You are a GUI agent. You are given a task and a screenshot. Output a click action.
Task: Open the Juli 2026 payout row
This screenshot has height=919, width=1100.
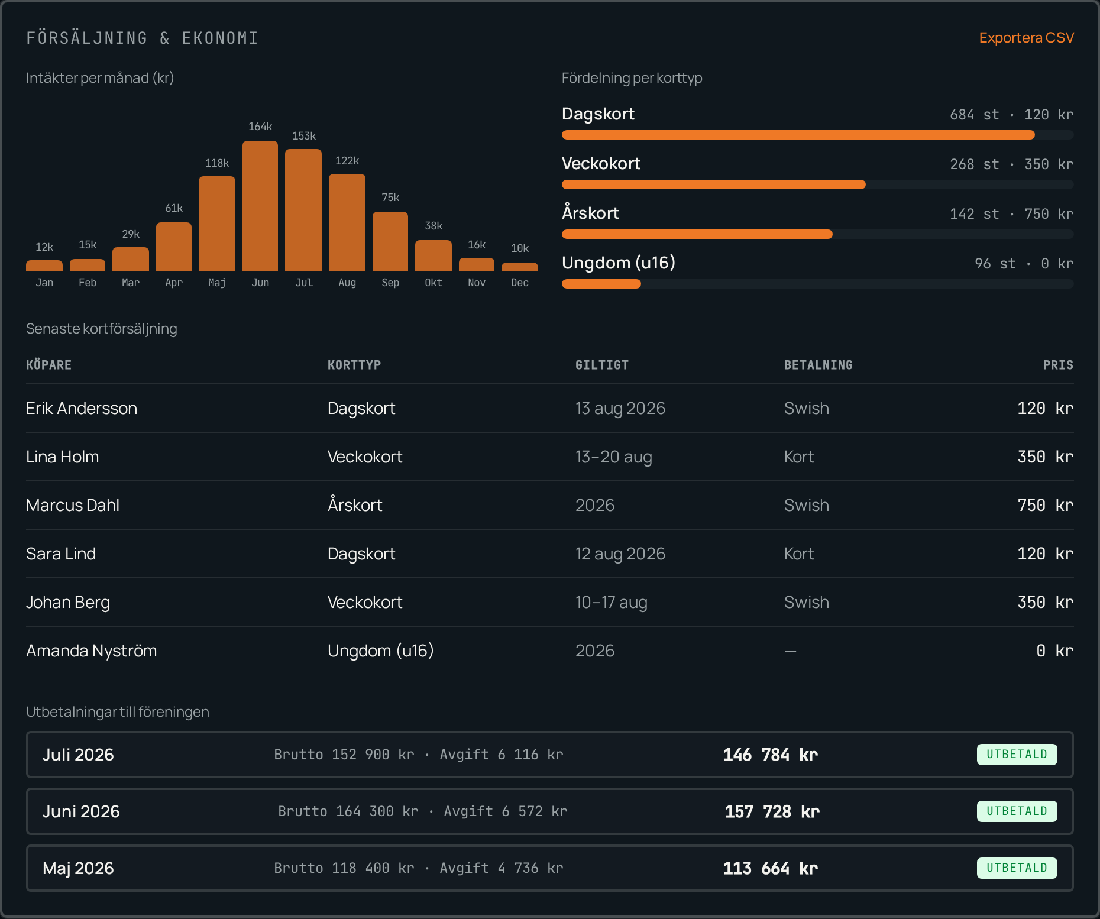click(x=550, y=755)
